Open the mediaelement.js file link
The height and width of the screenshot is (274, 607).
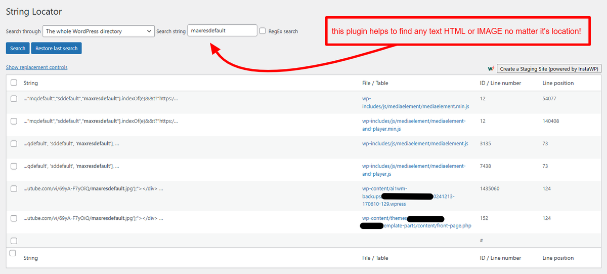click(x=415, y=143)
